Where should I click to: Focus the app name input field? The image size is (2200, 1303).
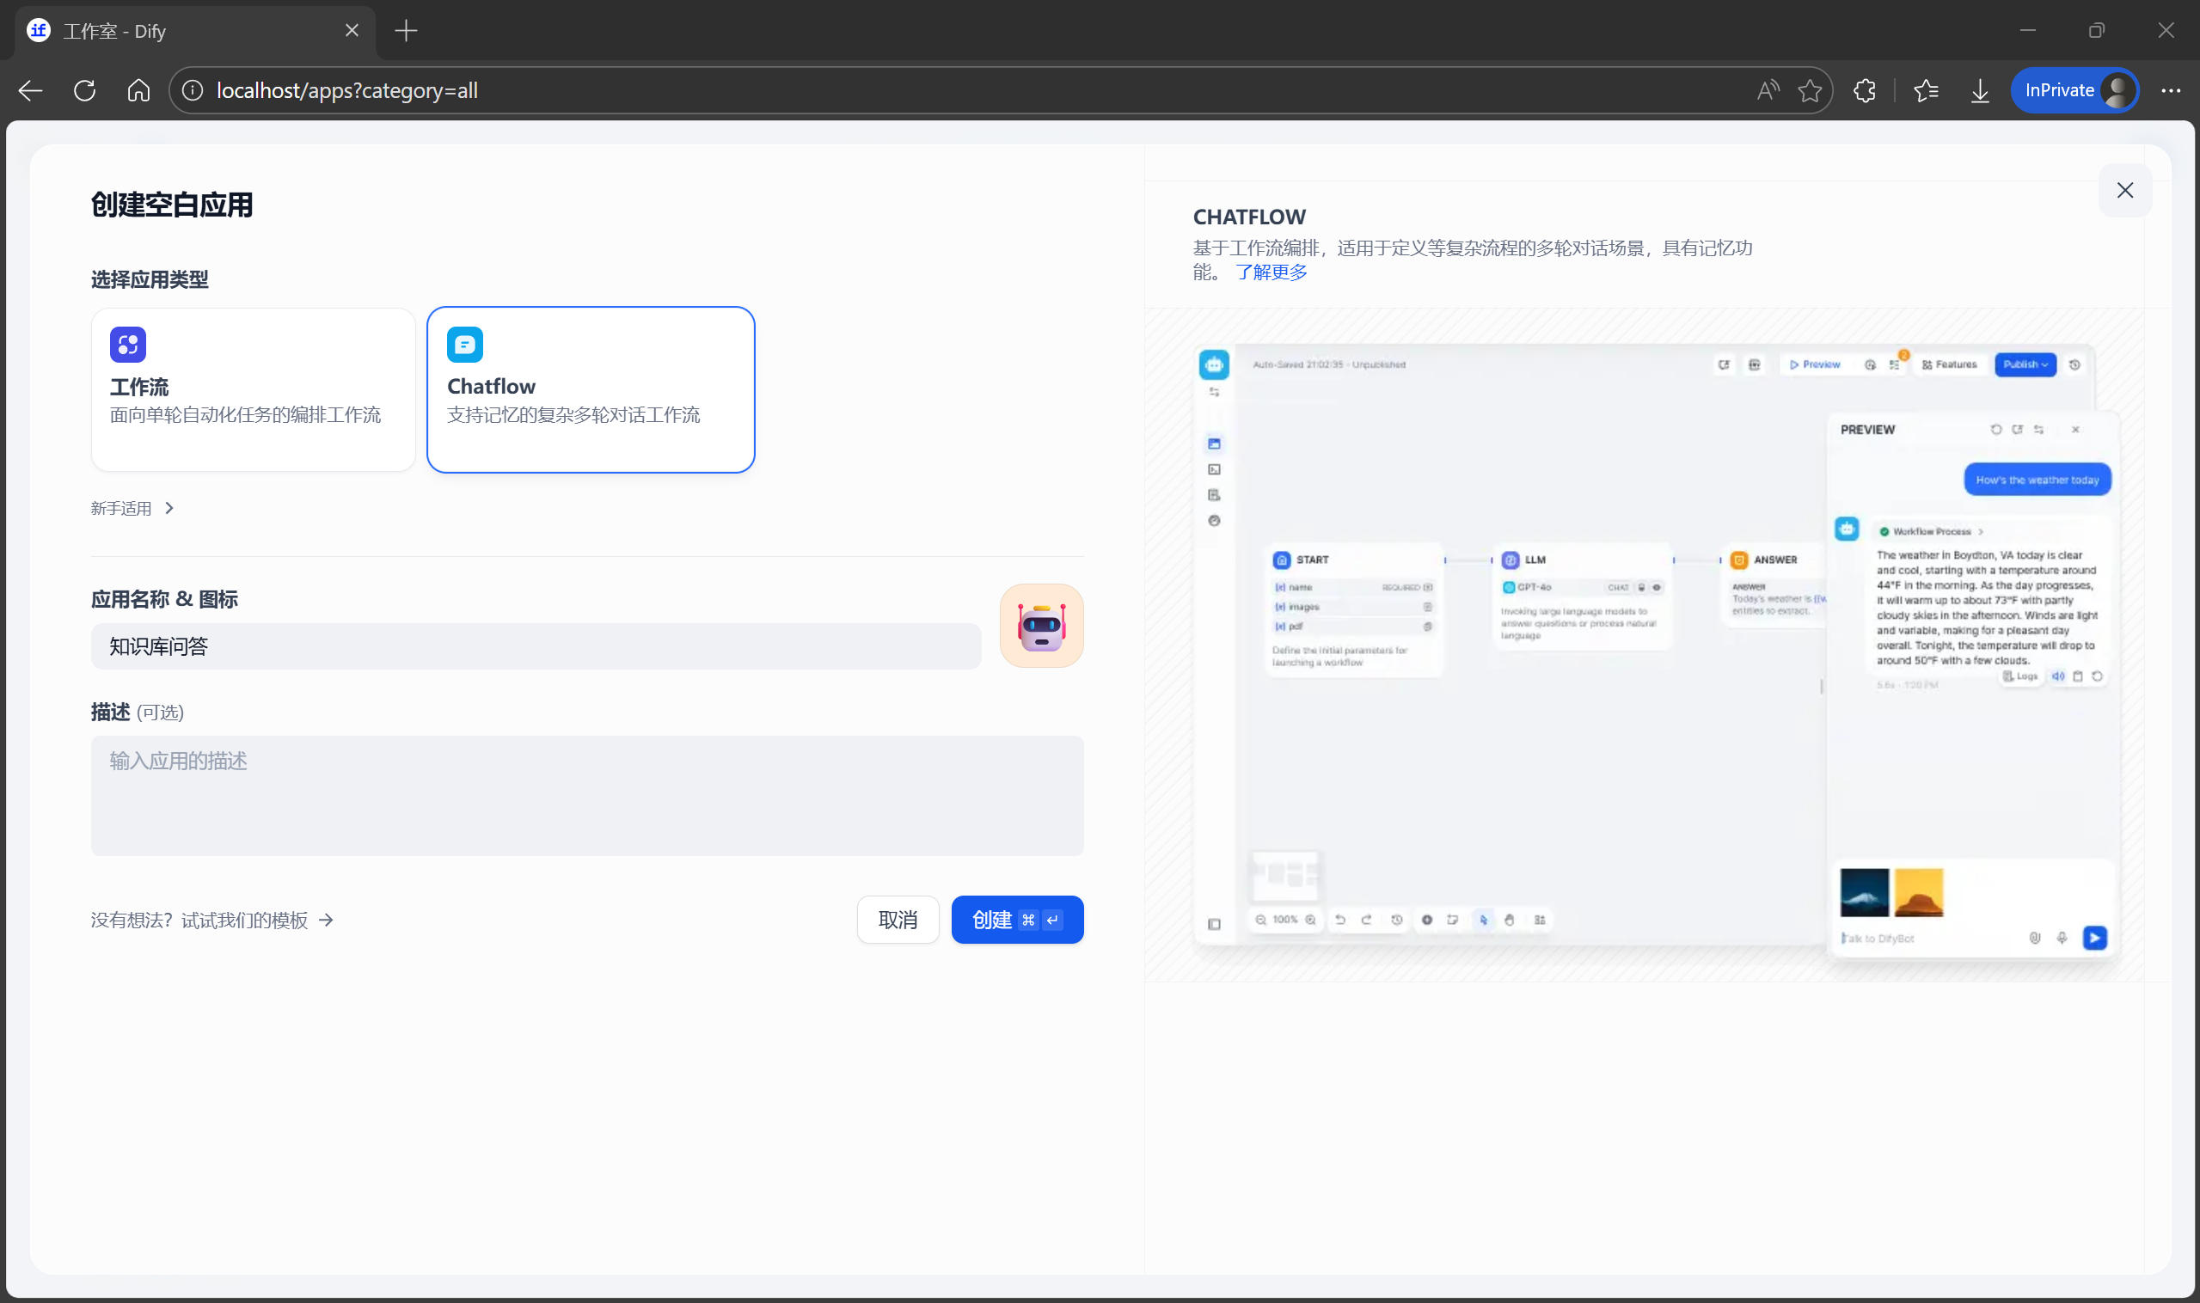click(536, 647)
